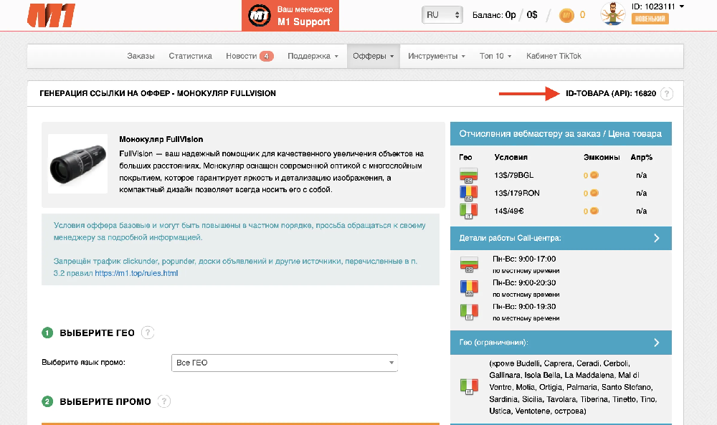The image size is (717, 425).
Task: Click the emcoin icon in 13$/79BGL row
Action: [x=594, y=175]
